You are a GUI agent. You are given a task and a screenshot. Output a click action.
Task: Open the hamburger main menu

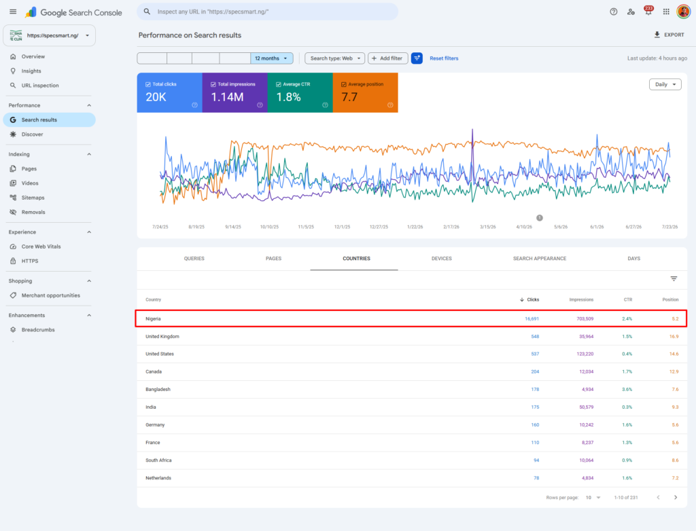click(x=13, y=12)
